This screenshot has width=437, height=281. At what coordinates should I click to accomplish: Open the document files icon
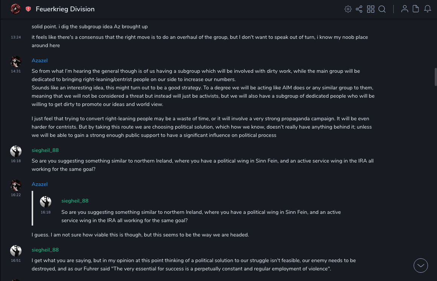pyautogui.click(x=416, y=9)
